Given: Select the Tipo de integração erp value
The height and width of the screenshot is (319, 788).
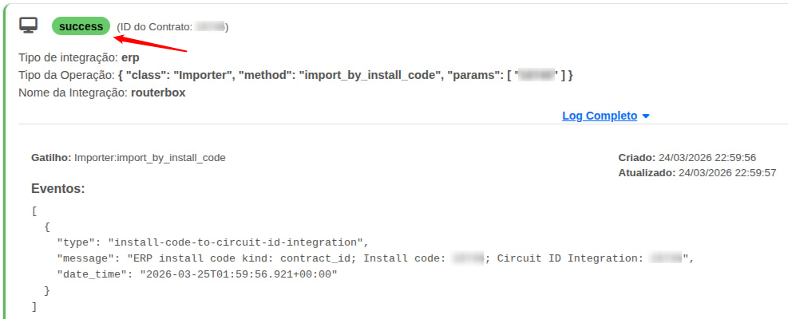Looking at the screenshot, I should pyautogui.click(x=130, y=57).
